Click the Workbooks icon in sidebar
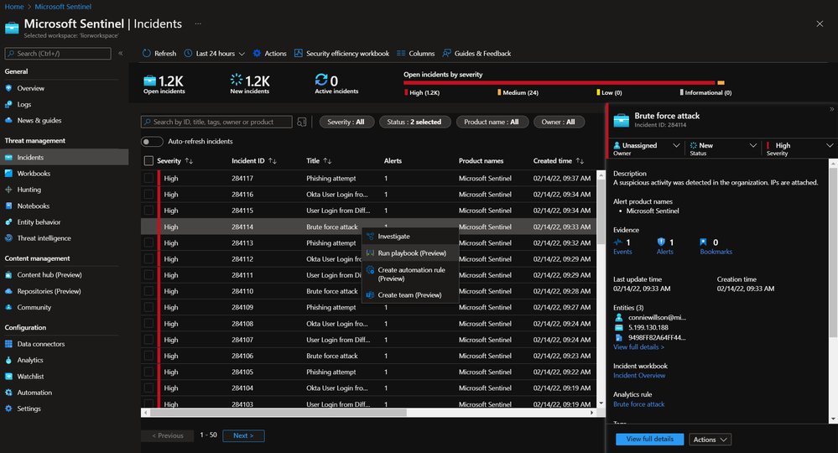Viewport: 838px width, 453px height. tap(8, 173)
